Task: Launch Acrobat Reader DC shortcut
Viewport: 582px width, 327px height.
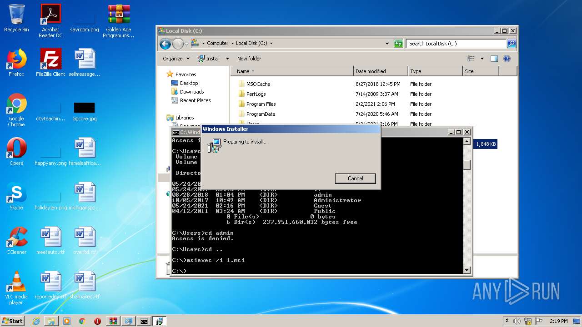Action: [50, 20]
